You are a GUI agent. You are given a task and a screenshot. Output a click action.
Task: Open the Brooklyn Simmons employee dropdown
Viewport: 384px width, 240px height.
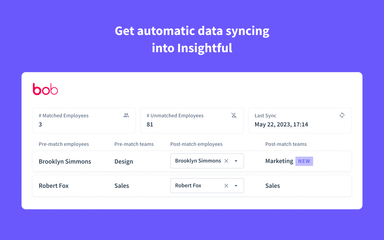[236, 161]
